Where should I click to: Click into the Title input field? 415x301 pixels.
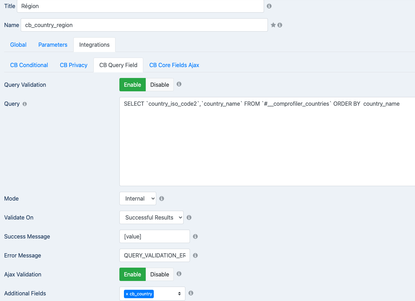tap(140, 6)
